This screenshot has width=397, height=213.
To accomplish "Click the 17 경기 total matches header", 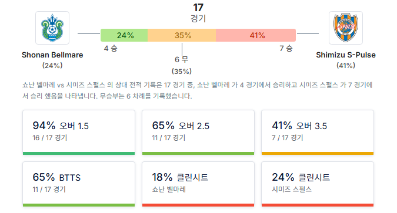I will click(198, 13).
